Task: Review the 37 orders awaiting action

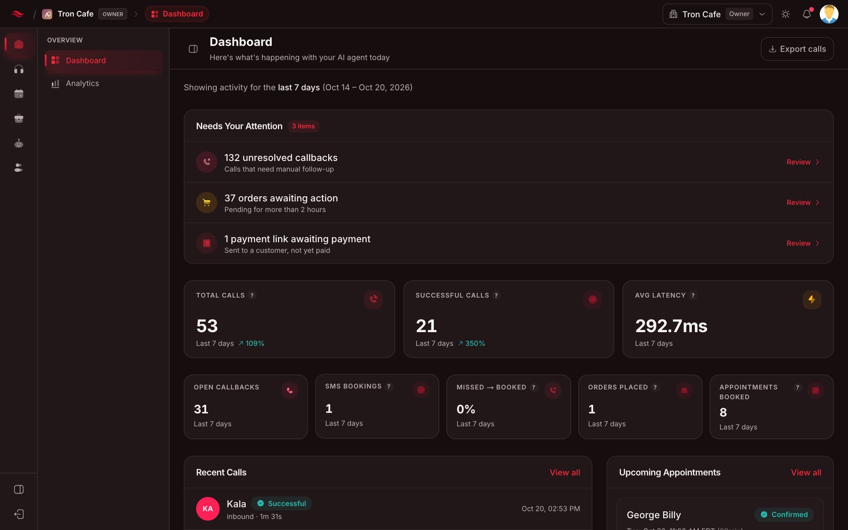Action: [x=802, y=202]
